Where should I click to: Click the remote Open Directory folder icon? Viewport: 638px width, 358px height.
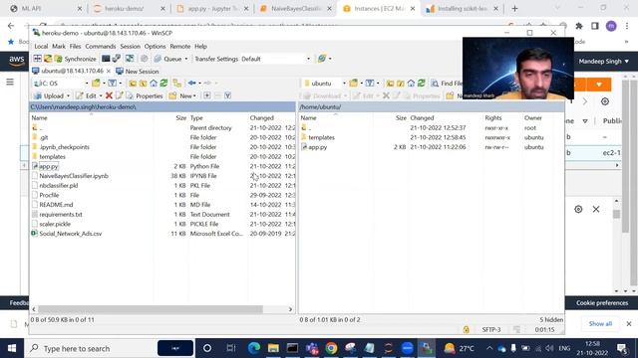[x=353, y=84]
